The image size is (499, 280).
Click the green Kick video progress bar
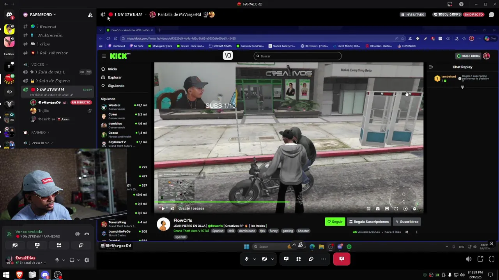[222, 202]
